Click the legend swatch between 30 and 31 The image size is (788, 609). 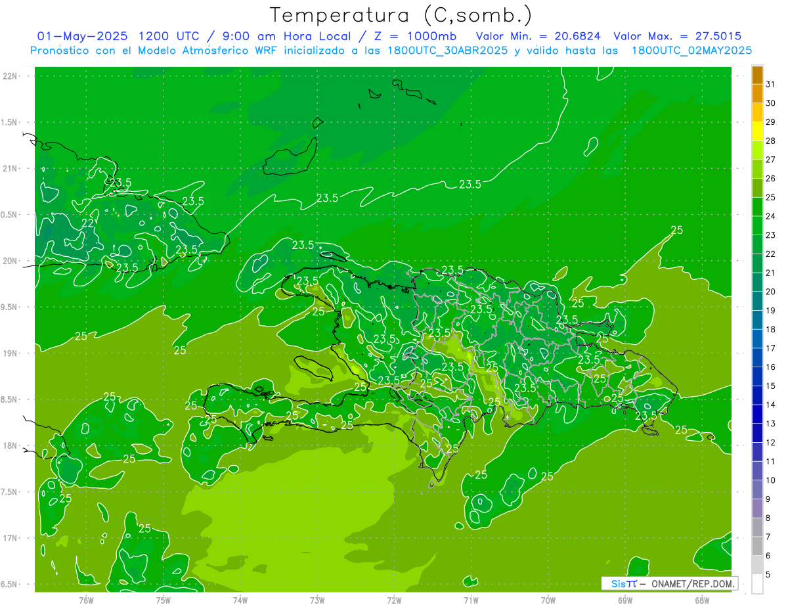coord(757,93)
